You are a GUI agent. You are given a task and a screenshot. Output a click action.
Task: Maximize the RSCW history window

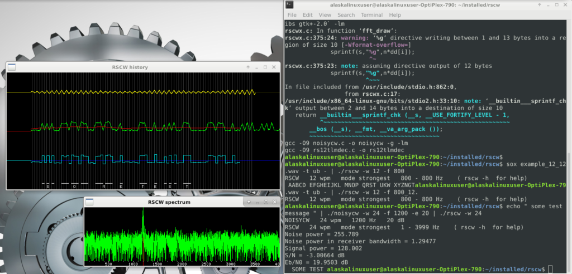pyautogui.click(x=265, y=67)
